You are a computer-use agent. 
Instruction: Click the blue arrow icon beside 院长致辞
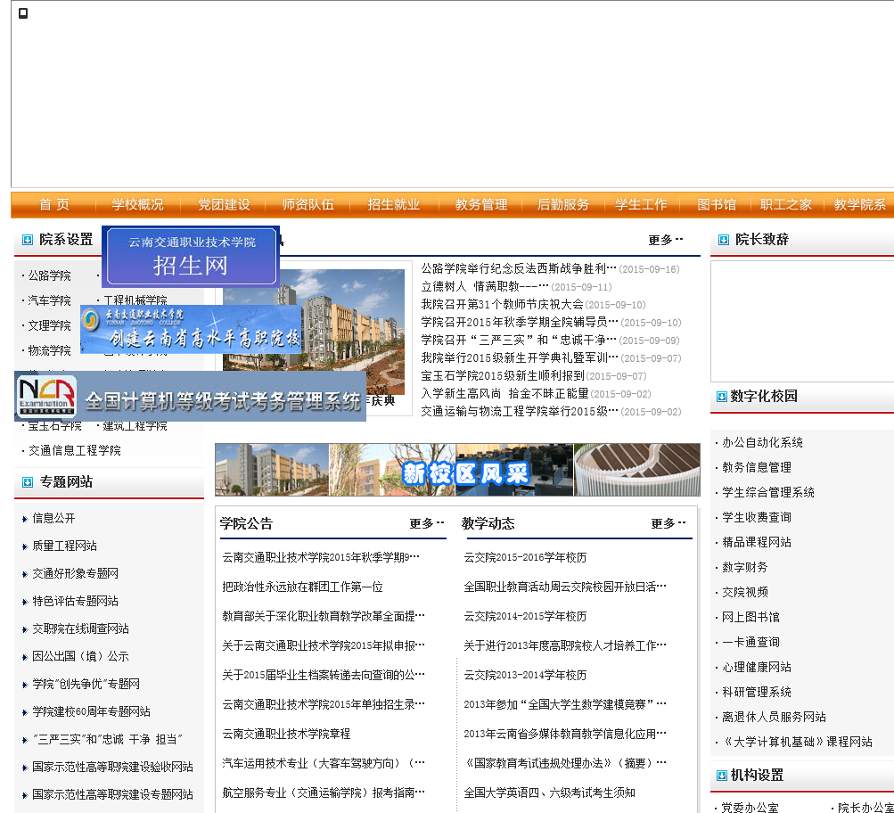pos(722,240)
